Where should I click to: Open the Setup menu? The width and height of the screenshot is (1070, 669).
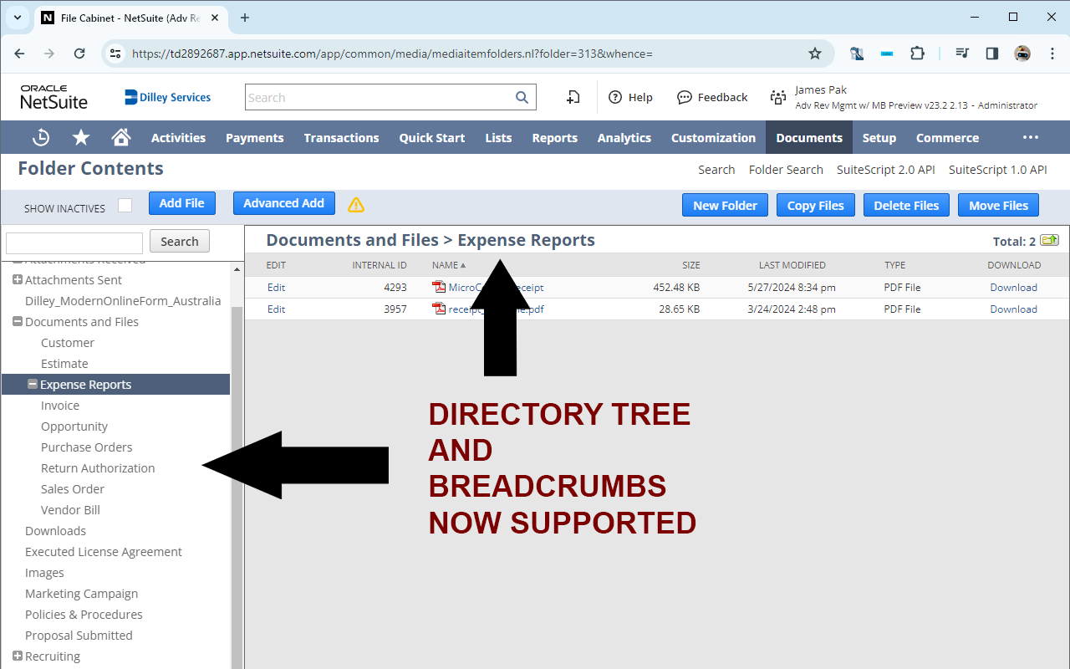pyautogui.click(x=879, y=138)
